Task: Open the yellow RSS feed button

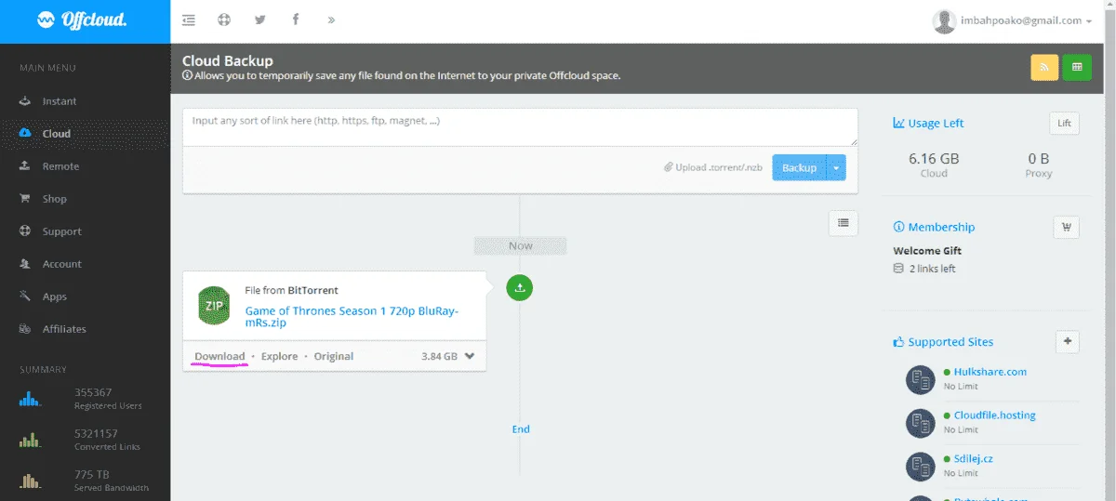Action: [x=1044, y=68]
